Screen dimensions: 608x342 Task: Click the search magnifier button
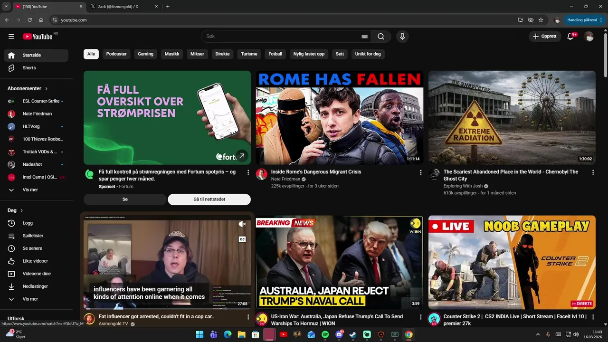click(381, 37)
